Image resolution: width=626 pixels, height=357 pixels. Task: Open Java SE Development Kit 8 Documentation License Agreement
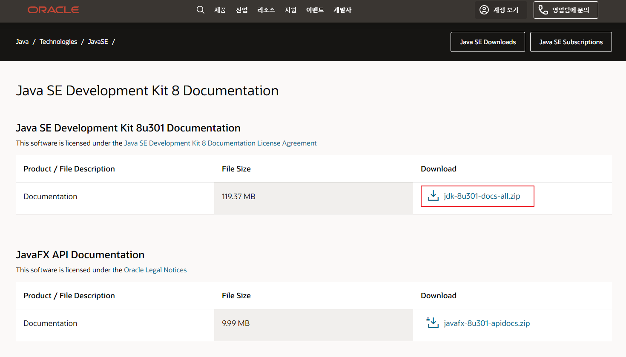pyautogui.click(x=220, y=143)
